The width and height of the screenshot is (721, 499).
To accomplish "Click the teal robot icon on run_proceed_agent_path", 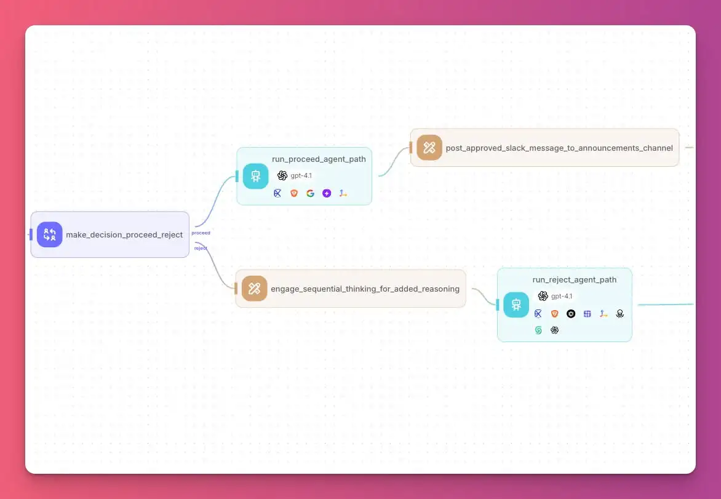I will pyautogui.click(x=255, y=176).
